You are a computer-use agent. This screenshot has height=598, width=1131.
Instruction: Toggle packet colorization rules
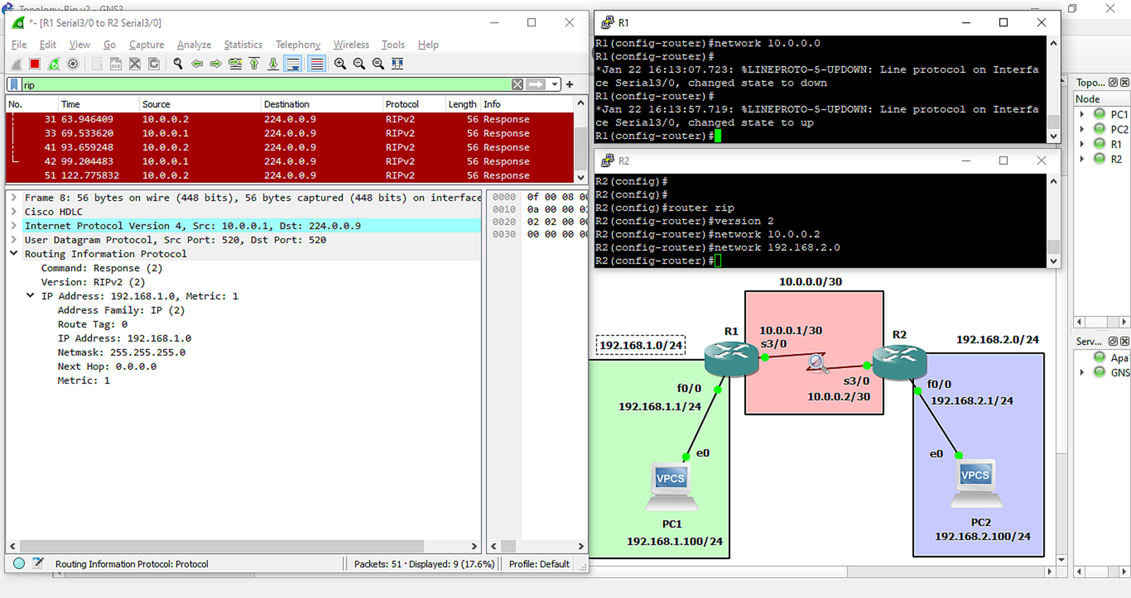click(317, 64)
